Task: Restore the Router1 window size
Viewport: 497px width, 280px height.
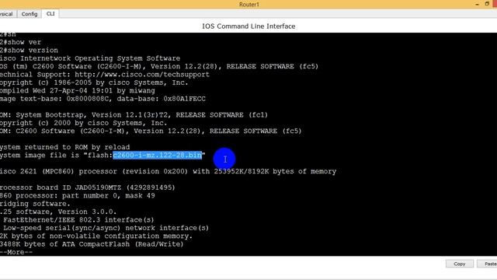Action: pyautogui.click(x=487, y=4)
